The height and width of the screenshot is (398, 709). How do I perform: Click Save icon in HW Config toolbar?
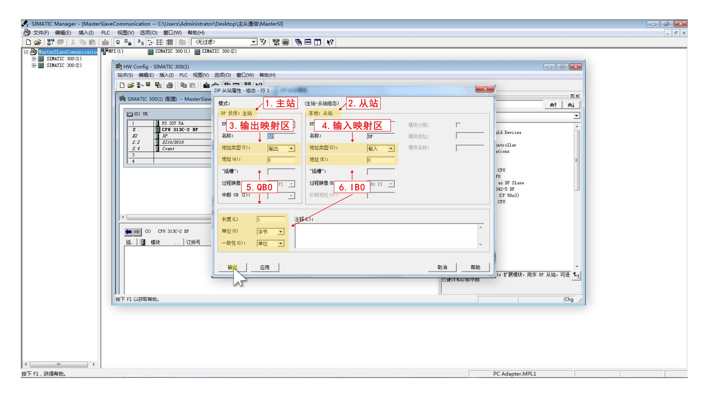click(148, 85)
